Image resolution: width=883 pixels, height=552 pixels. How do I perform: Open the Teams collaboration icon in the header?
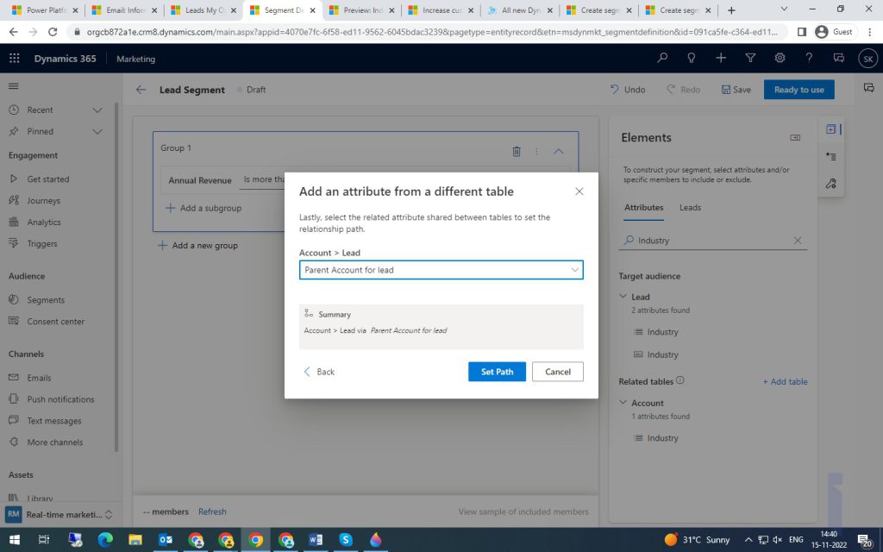[x=838, y=59]
